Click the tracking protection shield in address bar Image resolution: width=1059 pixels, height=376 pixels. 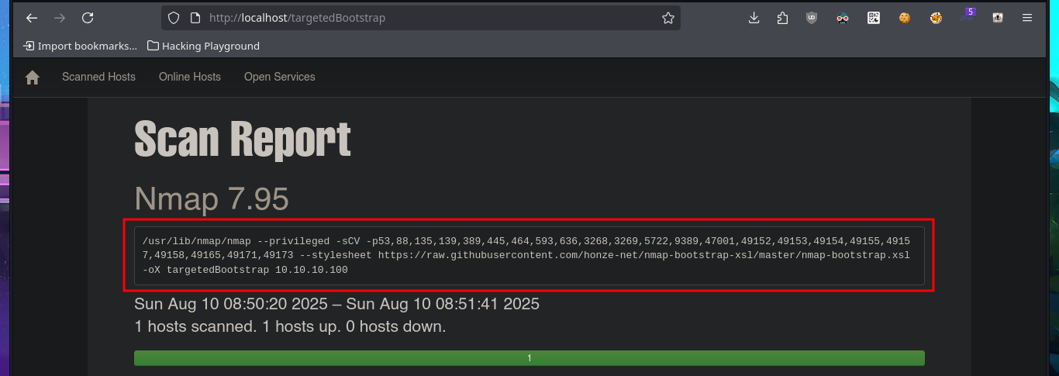pyautogui.click(x=174, y=18)
